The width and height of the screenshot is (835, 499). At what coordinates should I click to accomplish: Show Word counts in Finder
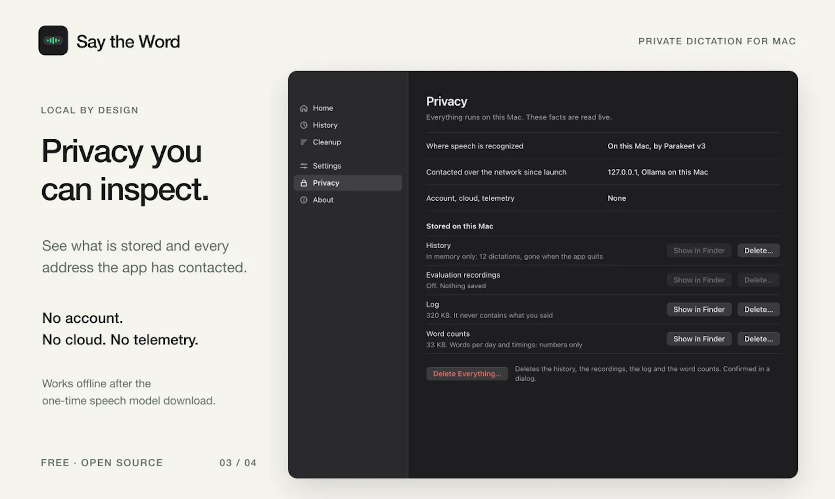[x=699, y=339]
